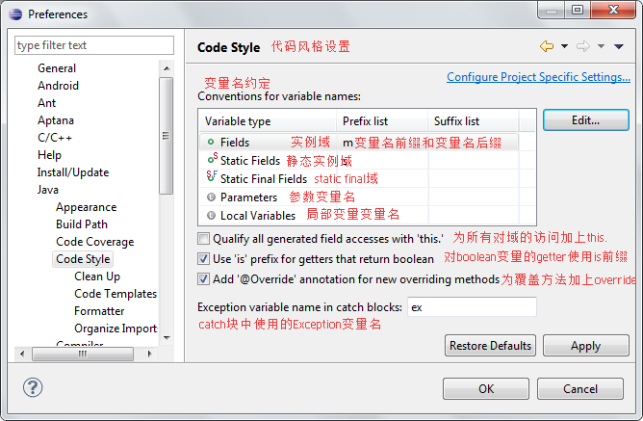This screenshot has width=643, height=421.
Task: Toggle the '@Override' annotation checkbox
Action: click(203, 278)
